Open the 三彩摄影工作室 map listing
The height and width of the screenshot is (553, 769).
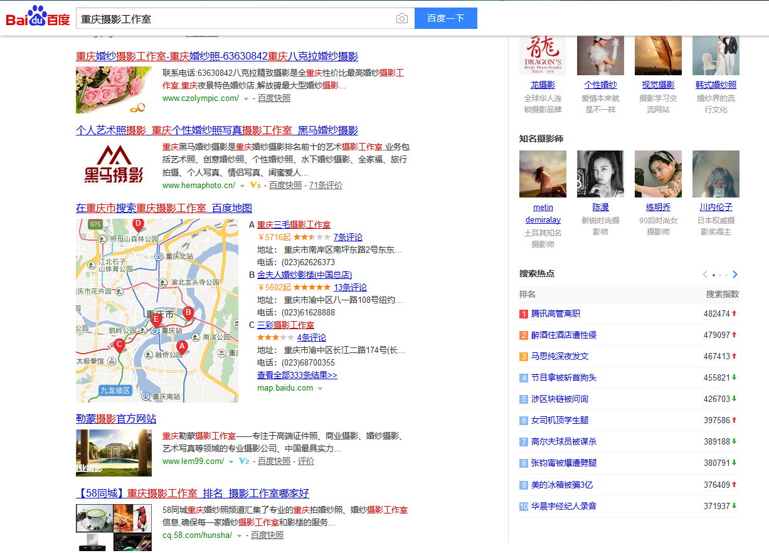(285, 325)
